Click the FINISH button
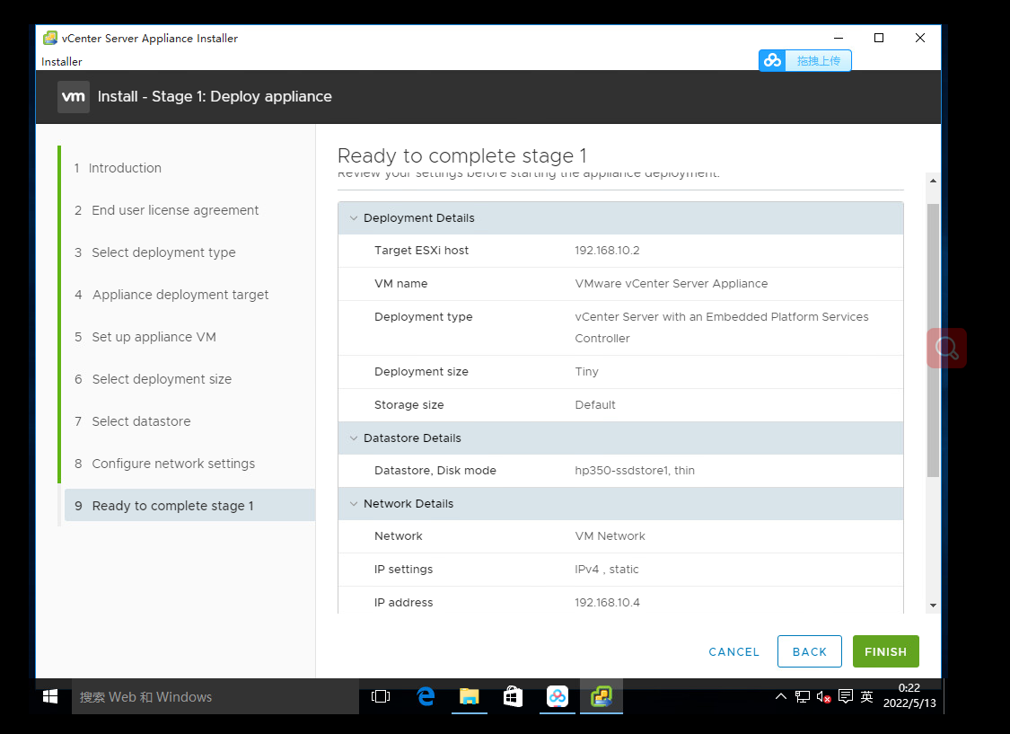The height and width of the screenshot is (734, 1010). point(885,651)
